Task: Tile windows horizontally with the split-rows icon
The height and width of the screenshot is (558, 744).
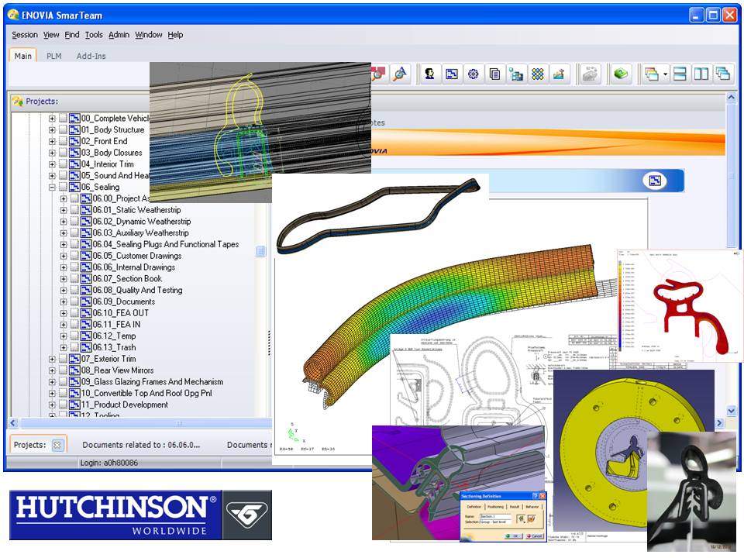Action: (680, 74)
